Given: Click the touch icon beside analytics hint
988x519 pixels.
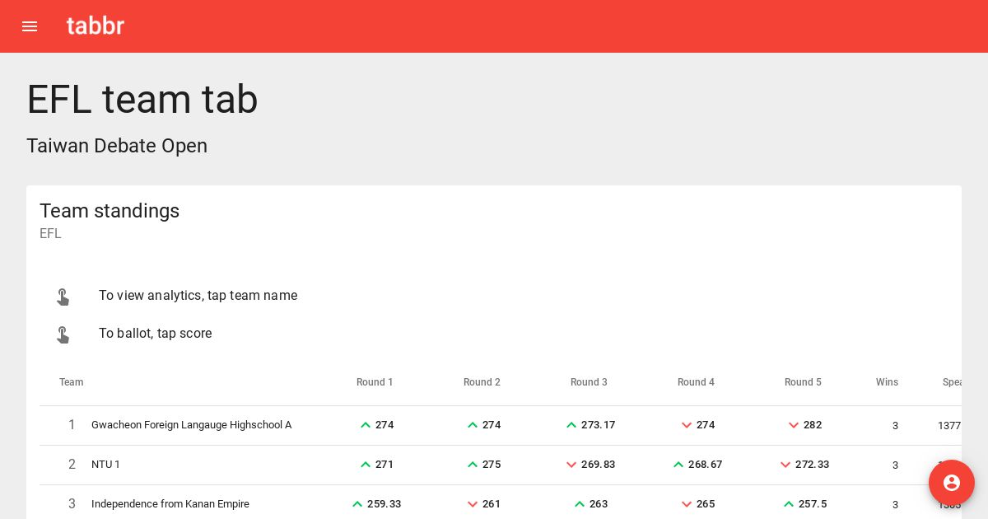Looking at the screenshot, I should pyautogui.click(x=63, y=296).
